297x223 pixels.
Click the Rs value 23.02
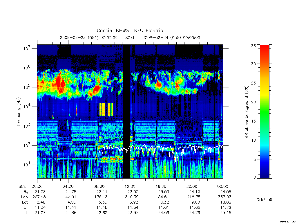tap(133, 192)
